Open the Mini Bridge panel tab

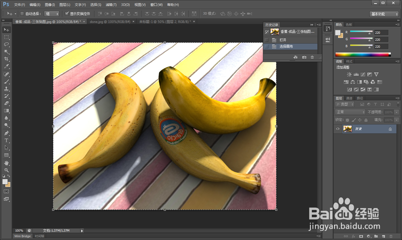23,236
